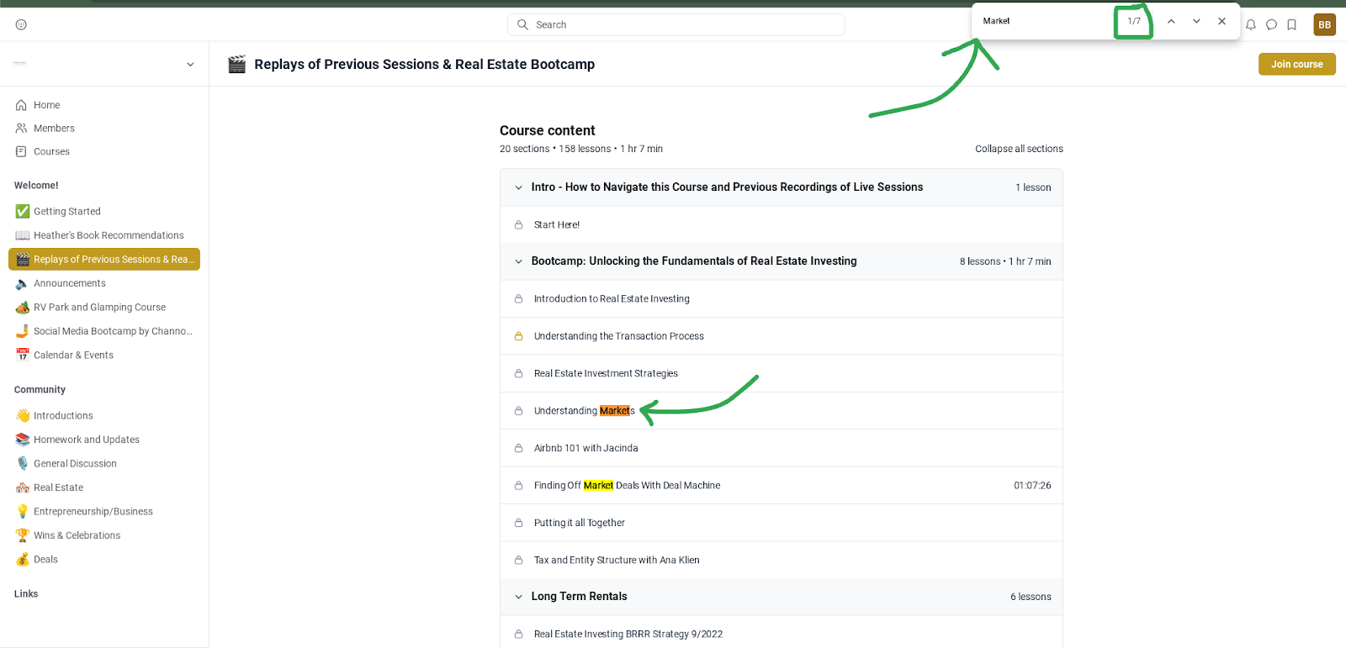Select Replays of Previous Sessions sidebar item
The width and height of the screenshot is (1346, 648).
tap(104, 259)
